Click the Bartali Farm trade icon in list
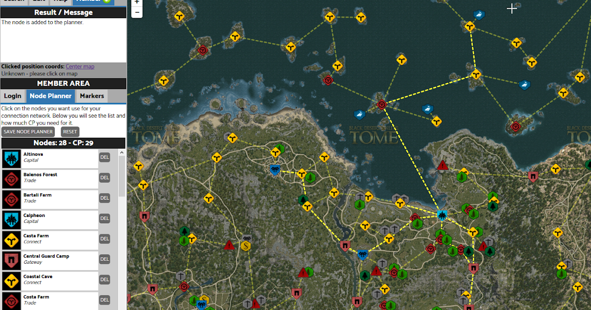The width and height of the screenshot is (591, 310). point(11,199)
